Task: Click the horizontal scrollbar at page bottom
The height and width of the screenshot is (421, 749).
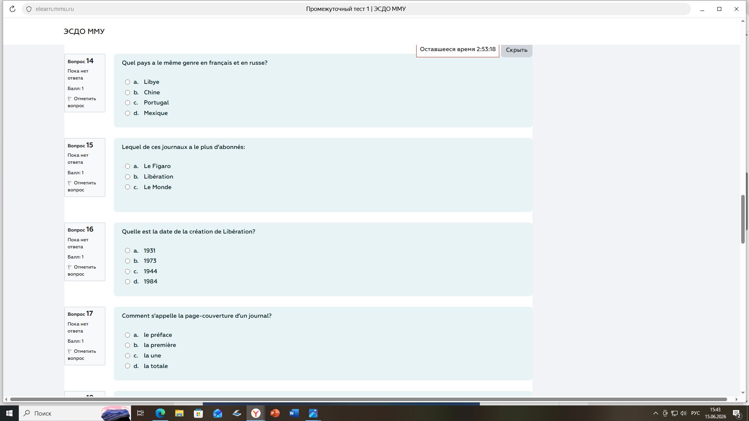Action: pos(369,400)
